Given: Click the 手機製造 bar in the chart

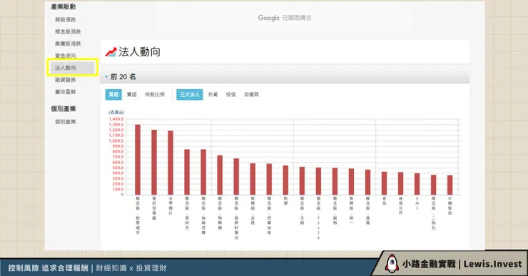Looking at the screenshot, I should (450, 185).
